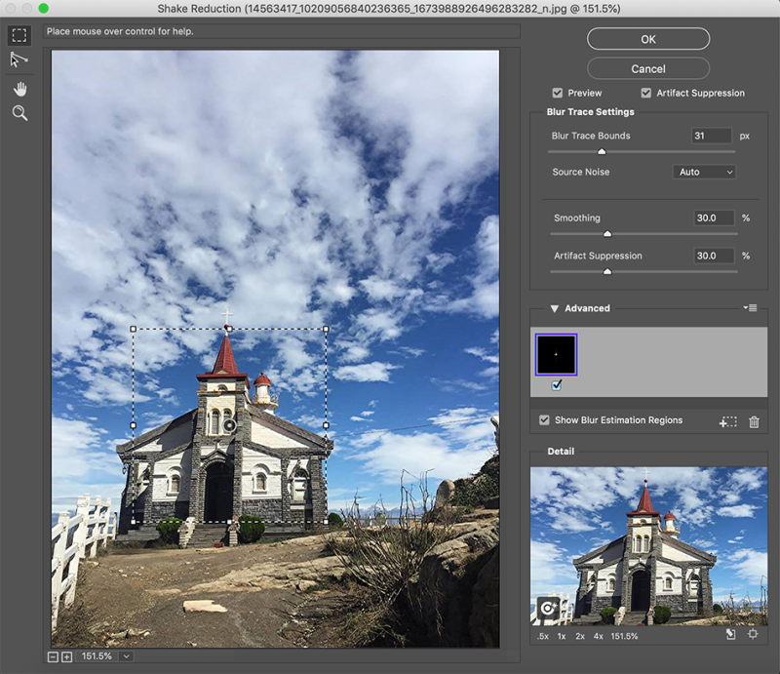Screen dimensions: 780x674
Task: Open the zoom percentage dropdown
Action: click(127, 656)
